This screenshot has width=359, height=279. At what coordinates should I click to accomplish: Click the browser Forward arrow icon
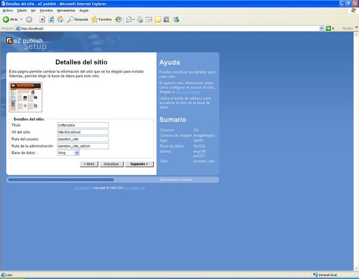29,19
